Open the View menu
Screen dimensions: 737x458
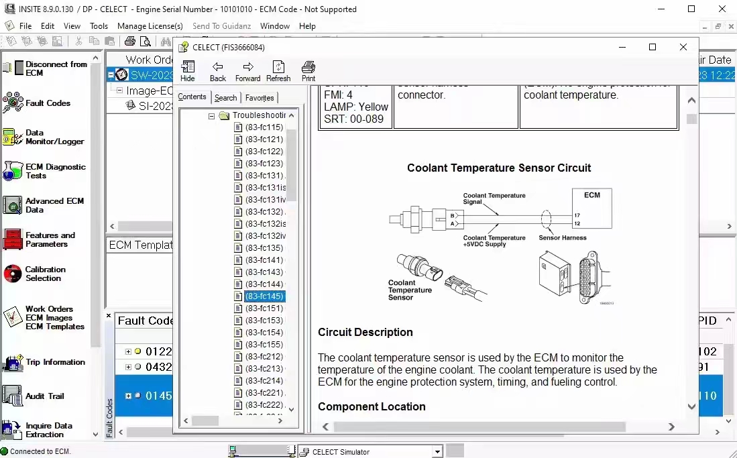click(72, 26)
